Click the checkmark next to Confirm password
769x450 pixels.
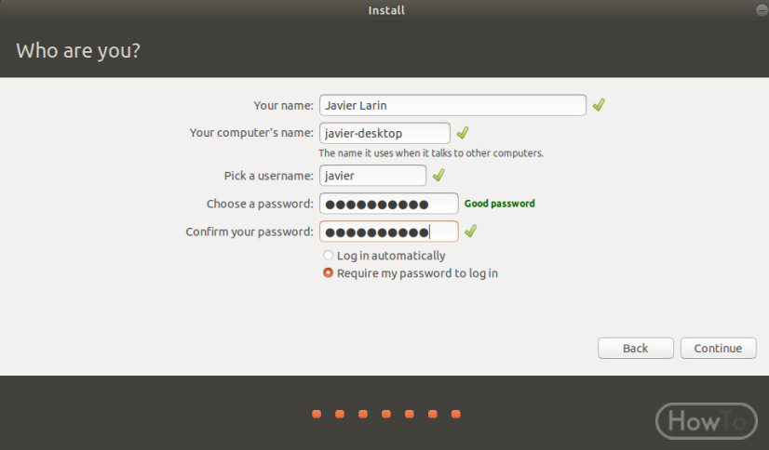(470, 231)
